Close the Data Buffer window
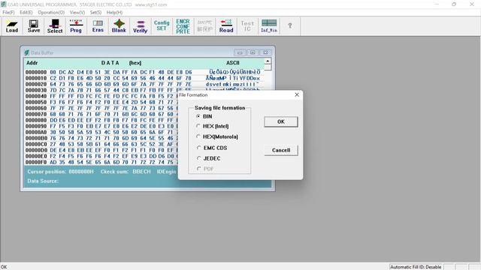This screenshot has width=481, height=270. [265, 52]
